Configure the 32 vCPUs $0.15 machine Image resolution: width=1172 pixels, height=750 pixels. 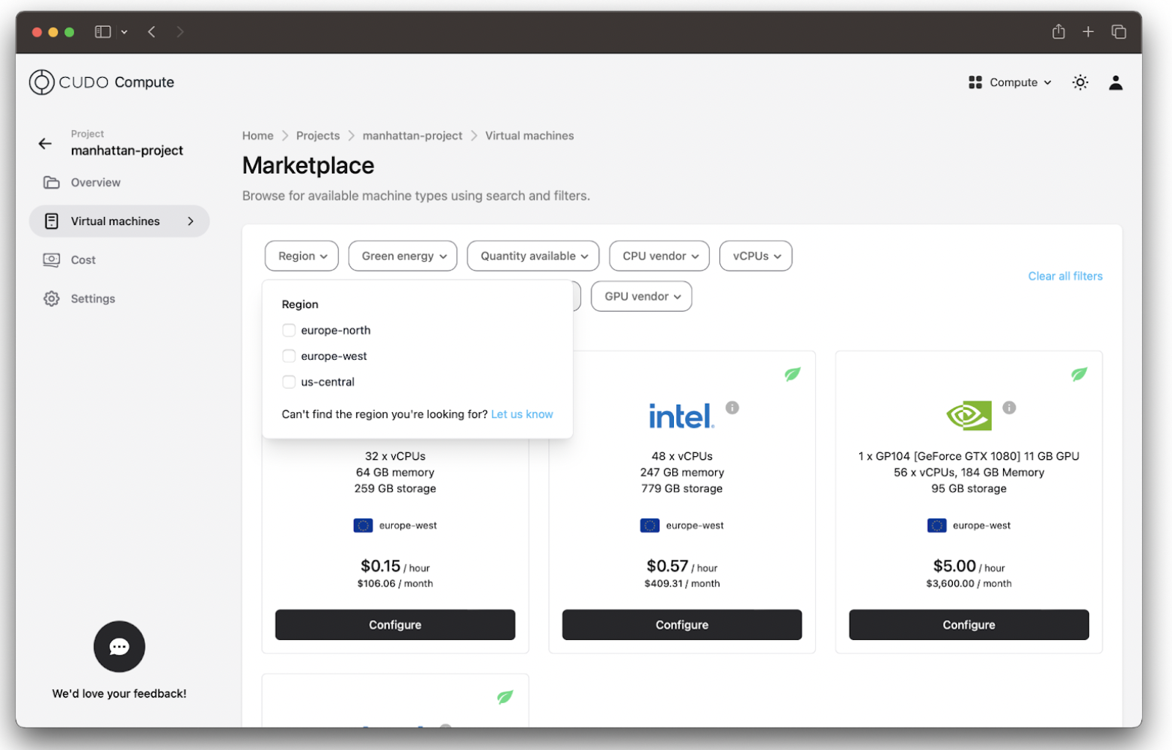(x=395, y=624)
